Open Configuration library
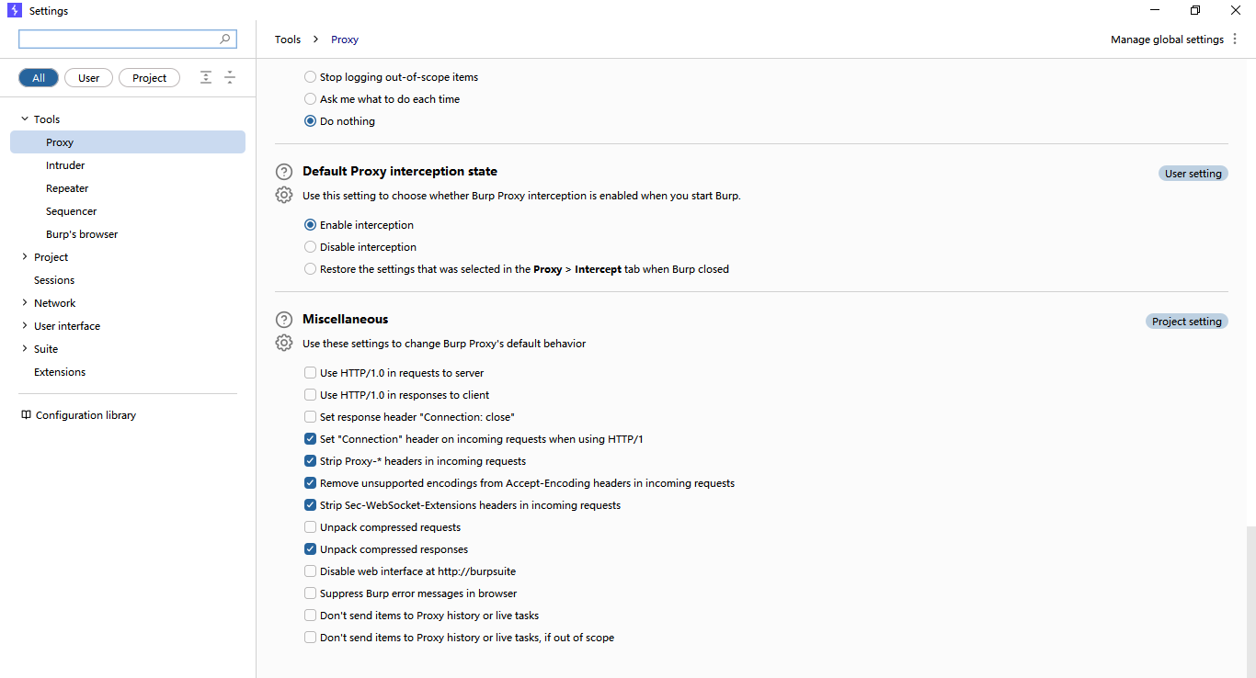 86,415
